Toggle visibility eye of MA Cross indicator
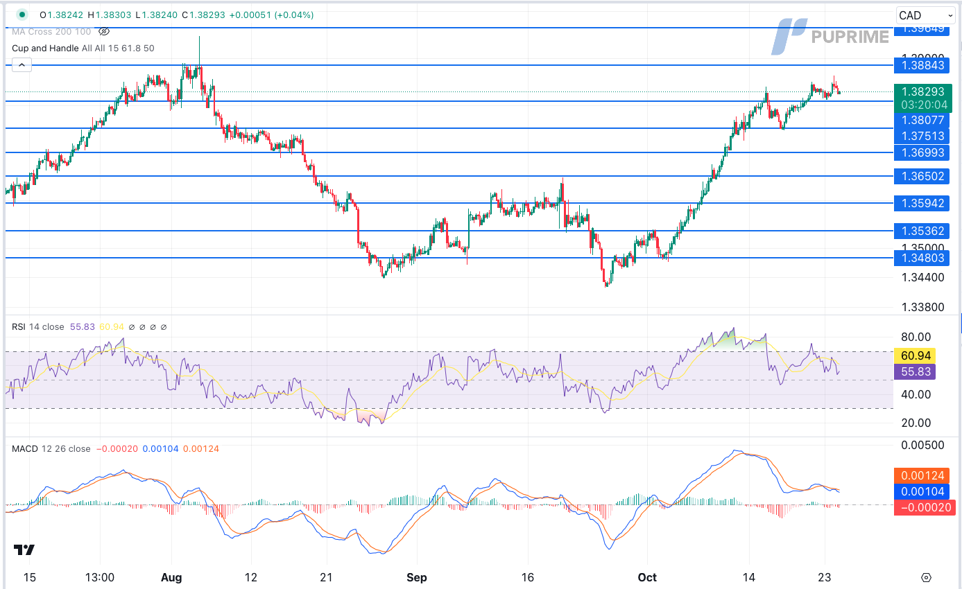The image size is (962, 589). pos(104,31)
